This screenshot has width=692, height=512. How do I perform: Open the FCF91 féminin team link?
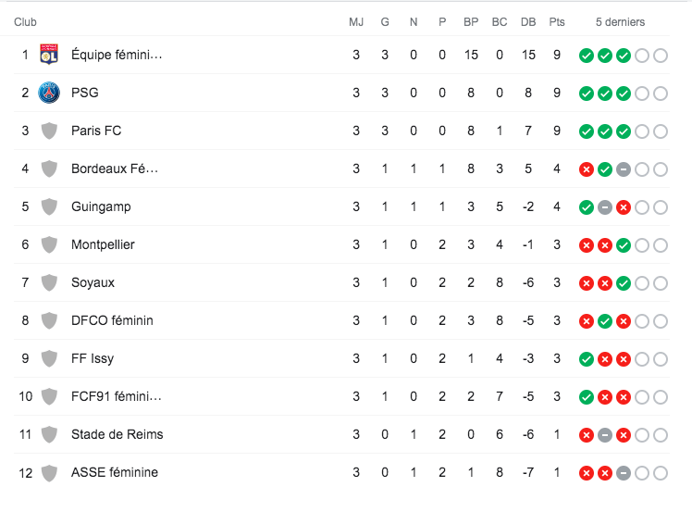[x=116, y=396]
